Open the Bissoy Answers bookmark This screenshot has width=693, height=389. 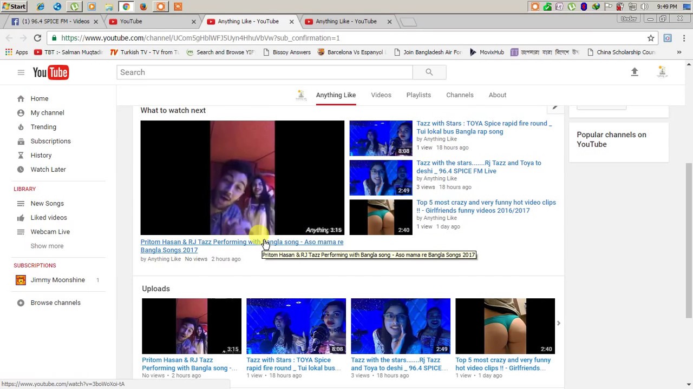287,52
